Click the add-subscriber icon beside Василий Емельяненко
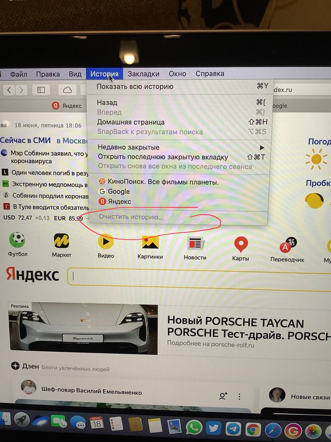The height and width of the screenshot is (442, 331). (x=223, y=396)
